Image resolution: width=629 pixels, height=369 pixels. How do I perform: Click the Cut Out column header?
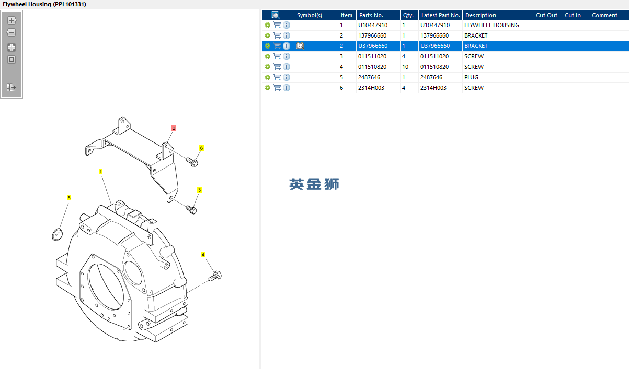coord(547,15)
